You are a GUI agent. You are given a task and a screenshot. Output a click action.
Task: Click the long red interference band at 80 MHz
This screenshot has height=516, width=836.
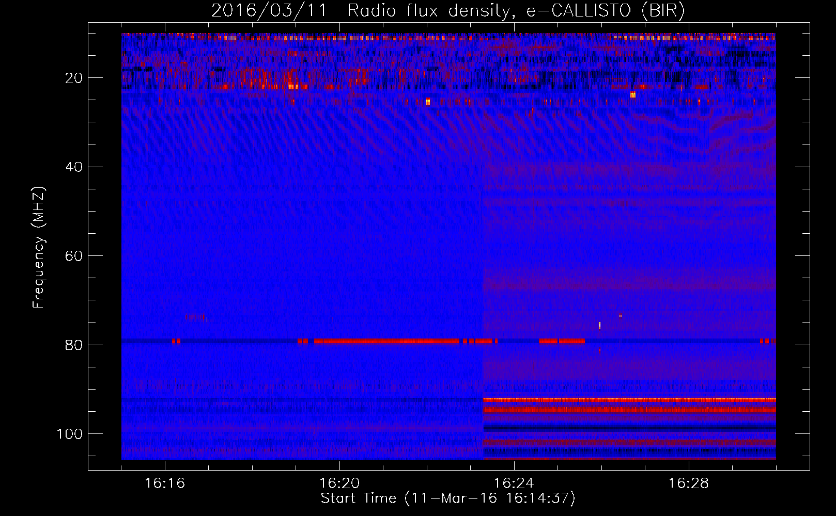click(x=386, y=341)
